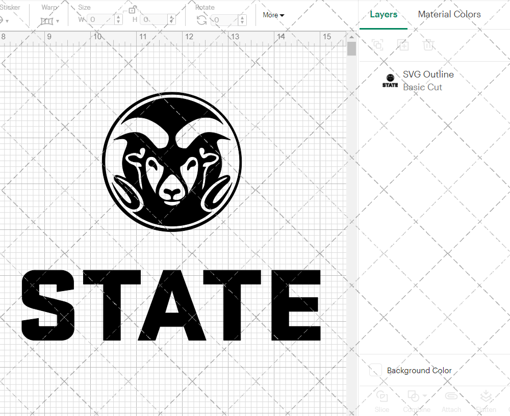Screen dimensions: 510x416
Task: Switch to the Layers tab
Action: coord(384,14)
